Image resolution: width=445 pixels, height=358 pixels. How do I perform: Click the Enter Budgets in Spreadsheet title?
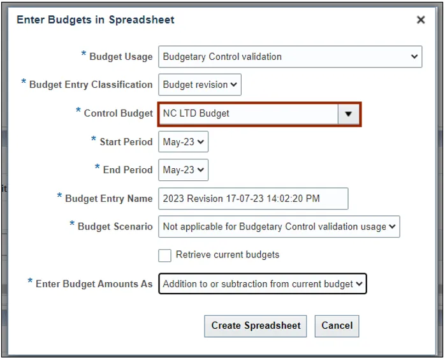click(x=96, y=20)
